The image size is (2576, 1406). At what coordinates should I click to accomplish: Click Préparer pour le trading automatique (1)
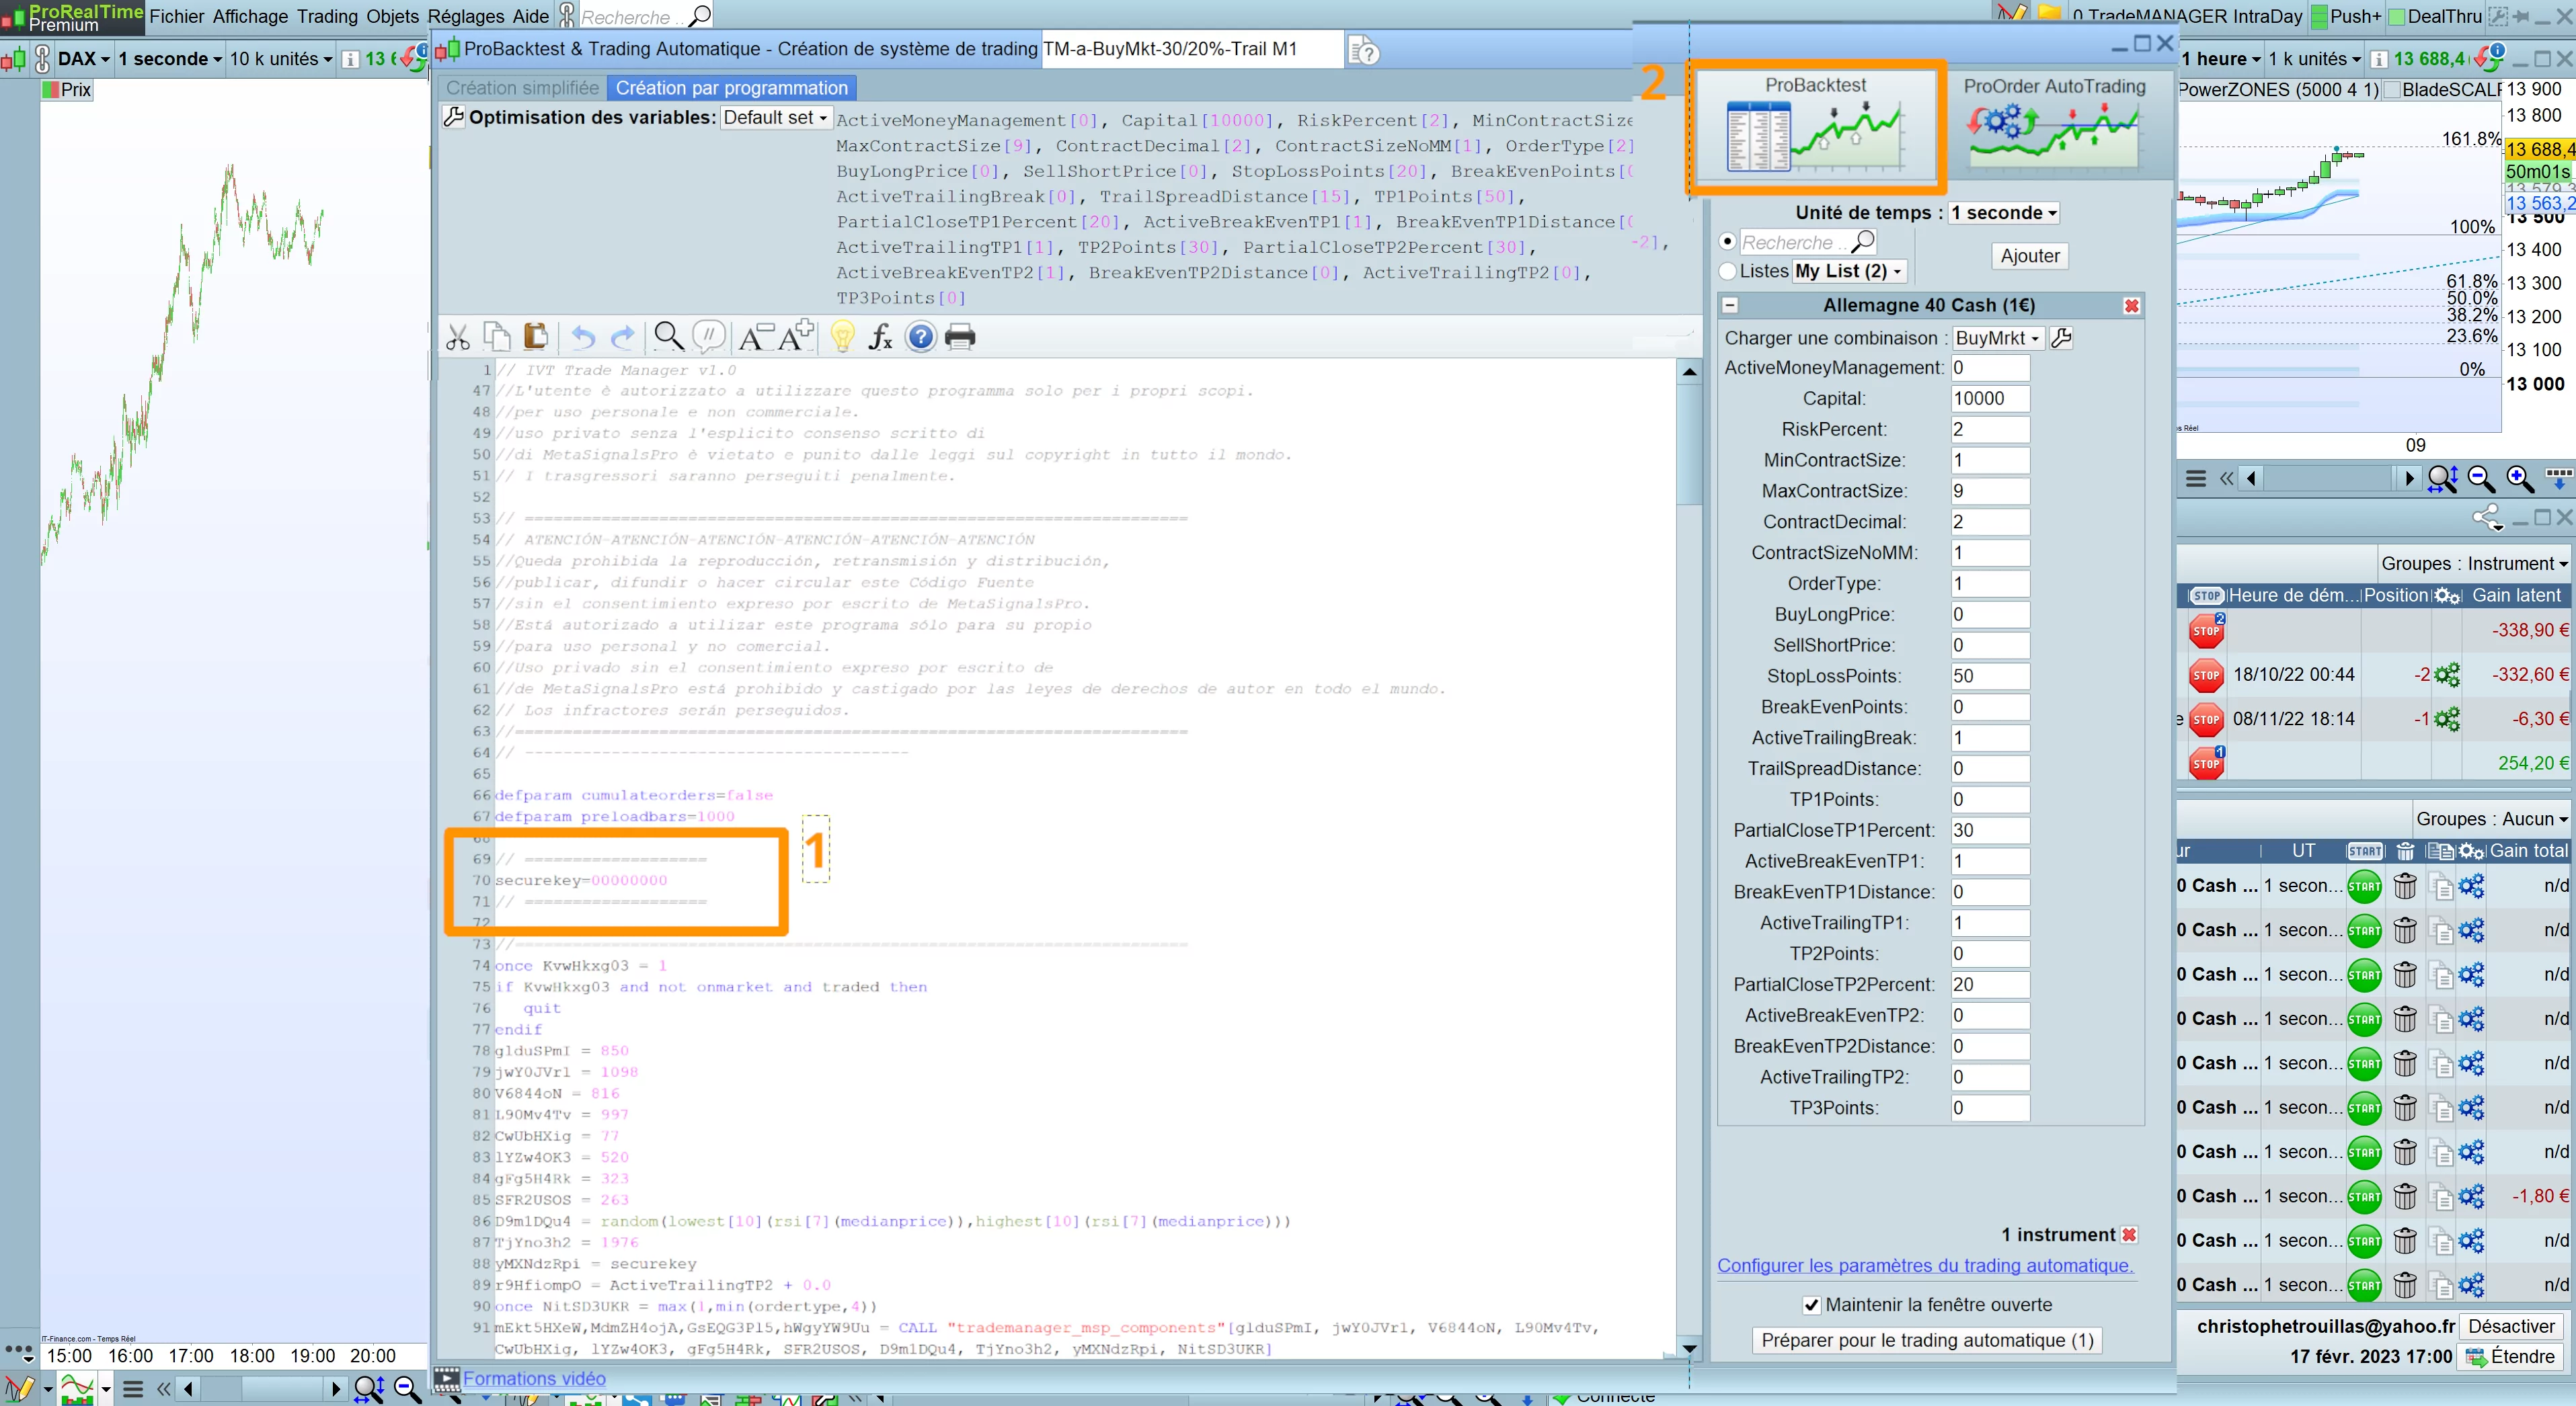[1927, 1341]
